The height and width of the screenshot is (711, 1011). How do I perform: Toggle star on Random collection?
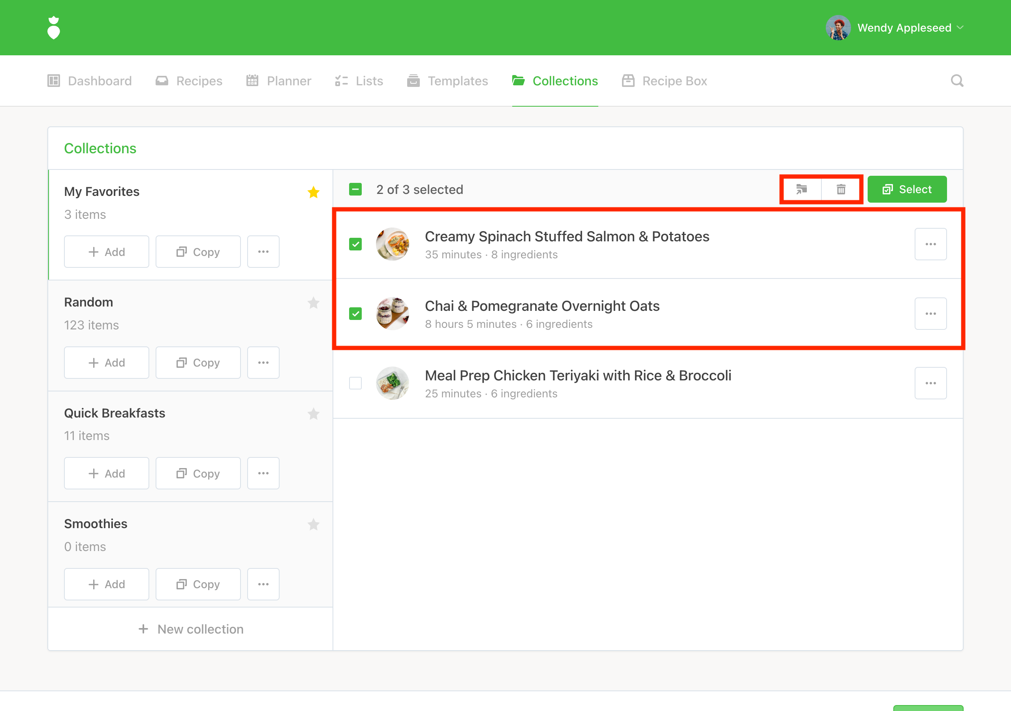[313, 303]
